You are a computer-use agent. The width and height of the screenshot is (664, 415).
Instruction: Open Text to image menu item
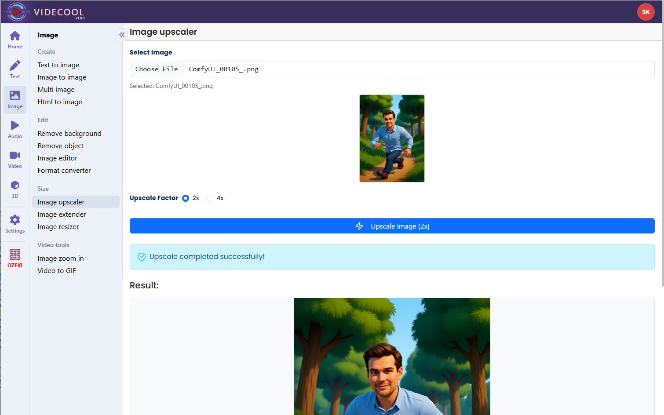58,65
